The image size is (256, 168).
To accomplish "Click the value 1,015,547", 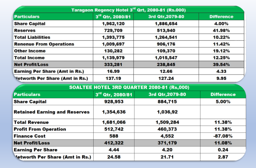I will pyautogui.click(x=166, y=58).
